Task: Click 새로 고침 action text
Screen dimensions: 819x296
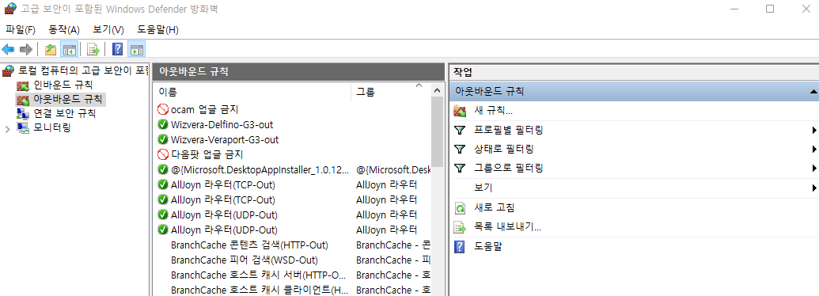Action: pyautogui.click(x=494, y=208)
